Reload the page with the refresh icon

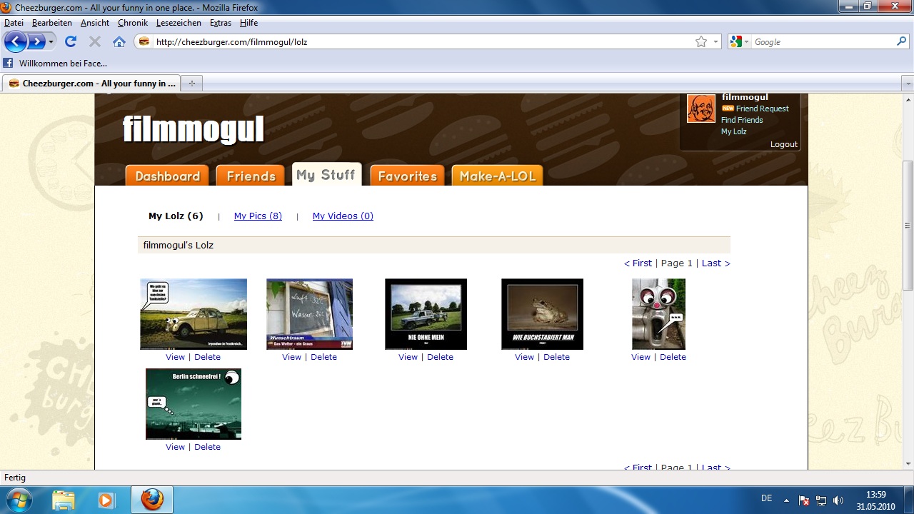click(70, 41)
